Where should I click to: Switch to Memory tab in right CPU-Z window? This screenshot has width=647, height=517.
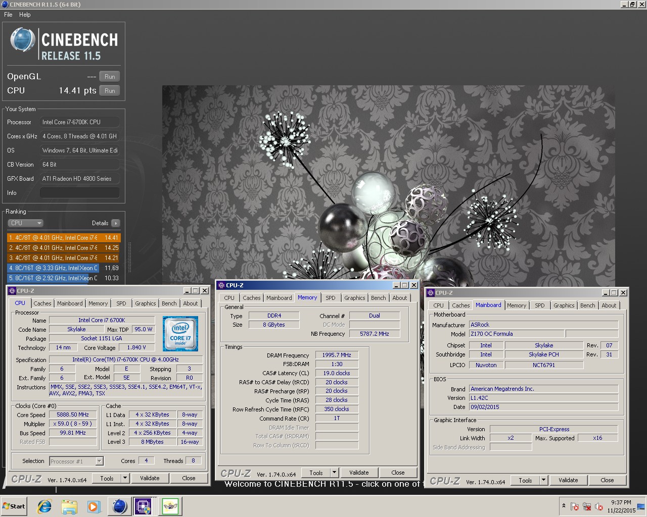(x=517, y=305)
